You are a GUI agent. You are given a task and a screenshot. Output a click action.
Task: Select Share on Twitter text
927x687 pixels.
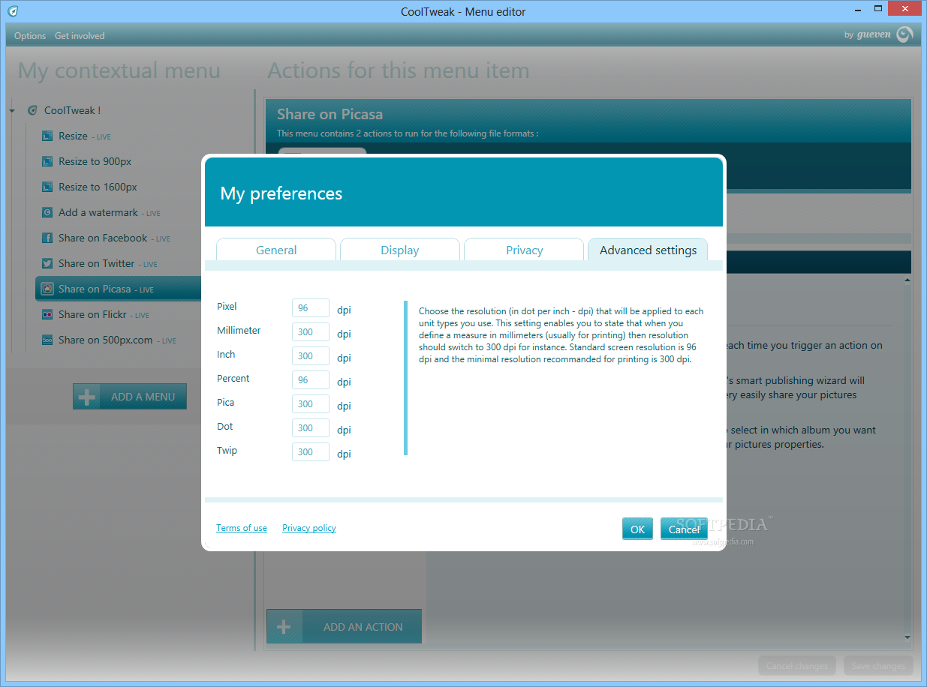tap(97, 263)
